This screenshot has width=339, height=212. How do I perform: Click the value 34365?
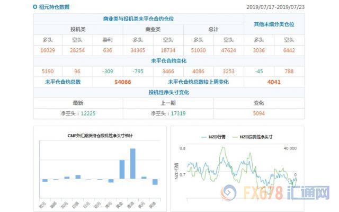point(138,50)
